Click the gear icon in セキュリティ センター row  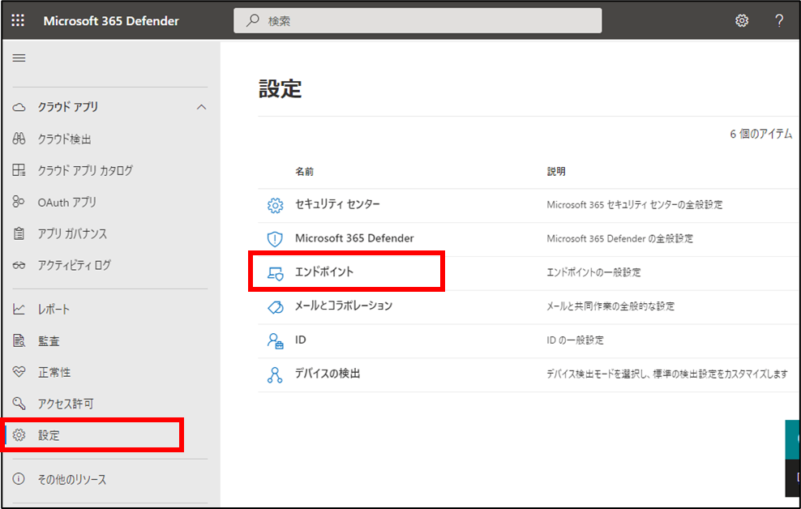[275, 205]
